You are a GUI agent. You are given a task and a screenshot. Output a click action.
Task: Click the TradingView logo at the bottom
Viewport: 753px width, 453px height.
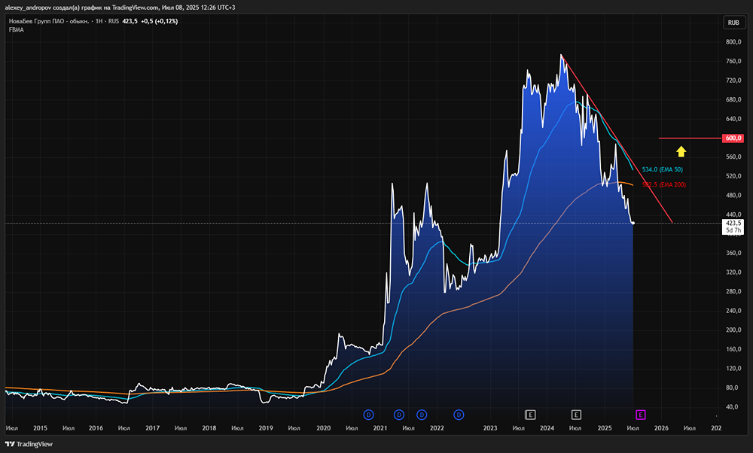click(x=29, y=445)
